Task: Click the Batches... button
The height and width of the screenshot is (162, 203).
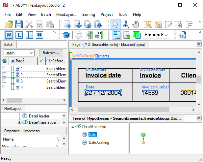Action: click(x=51, y=53)
